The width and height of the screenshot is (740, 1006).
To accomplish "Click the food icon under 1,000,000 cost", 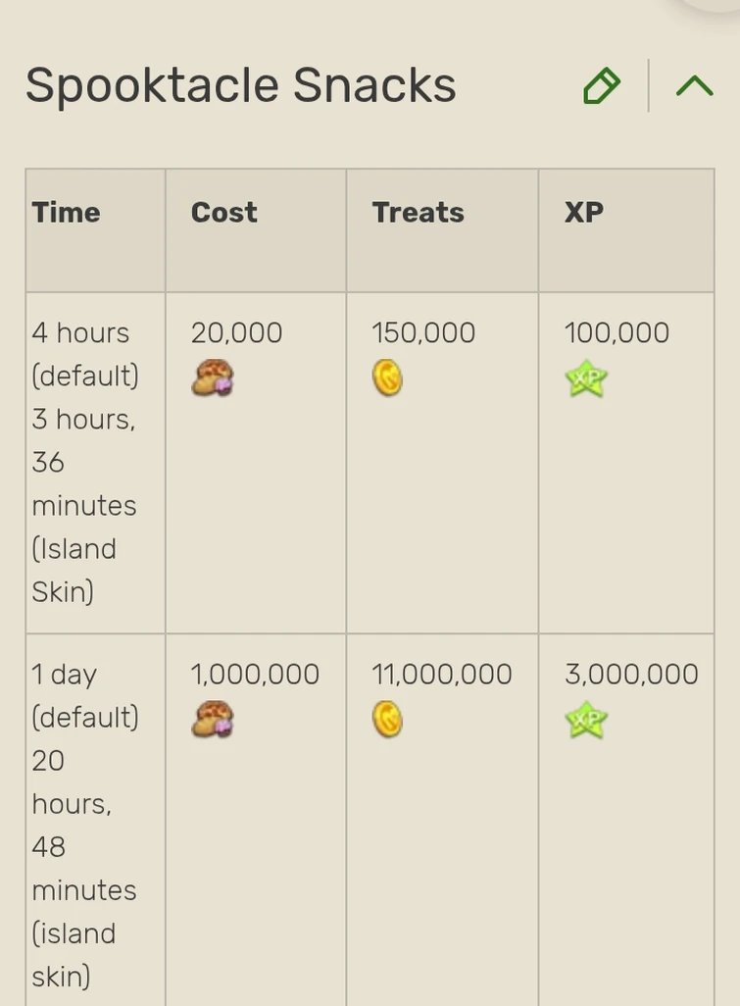I will 212,720.
